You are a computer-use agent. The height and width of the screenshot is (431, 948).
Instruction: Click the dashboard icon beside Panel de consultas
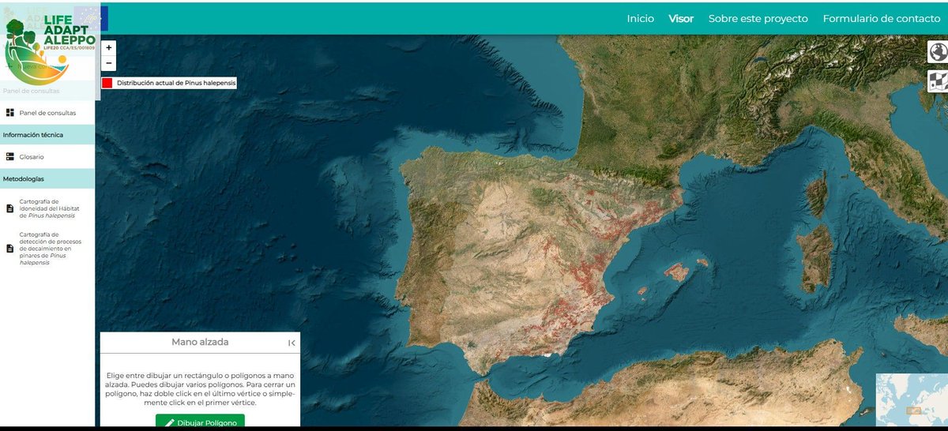[10, 113]
